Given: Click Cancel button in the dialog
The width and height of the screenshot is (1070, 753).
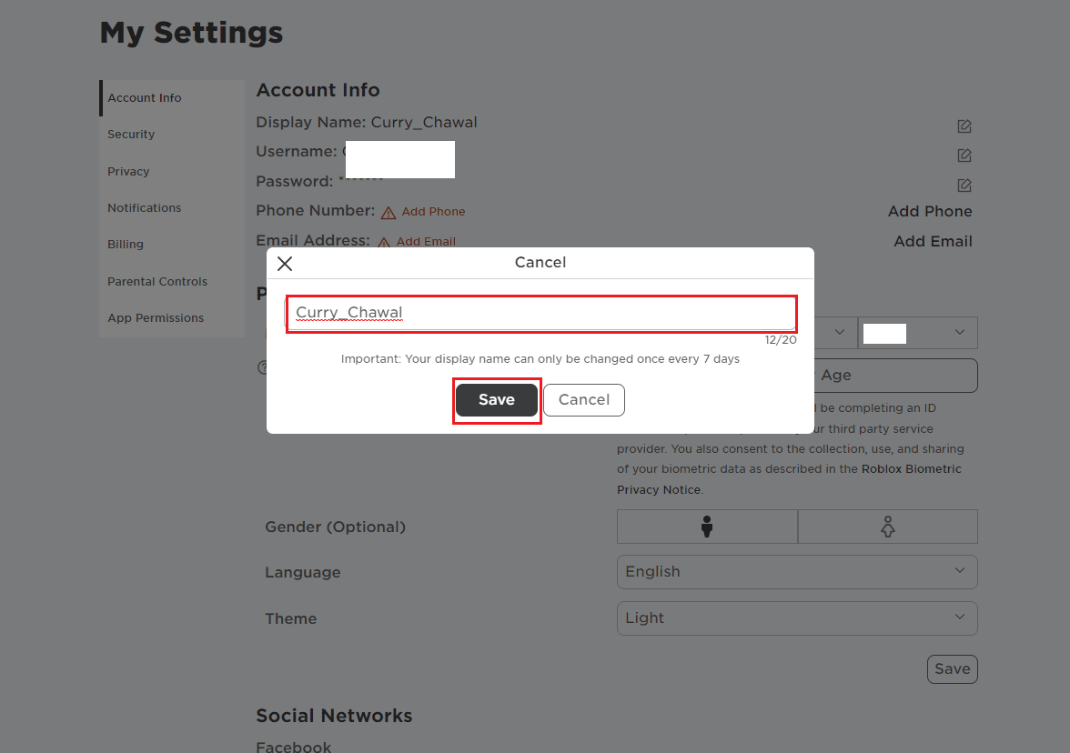Looking at the screenshot, I should pos(584,400).
